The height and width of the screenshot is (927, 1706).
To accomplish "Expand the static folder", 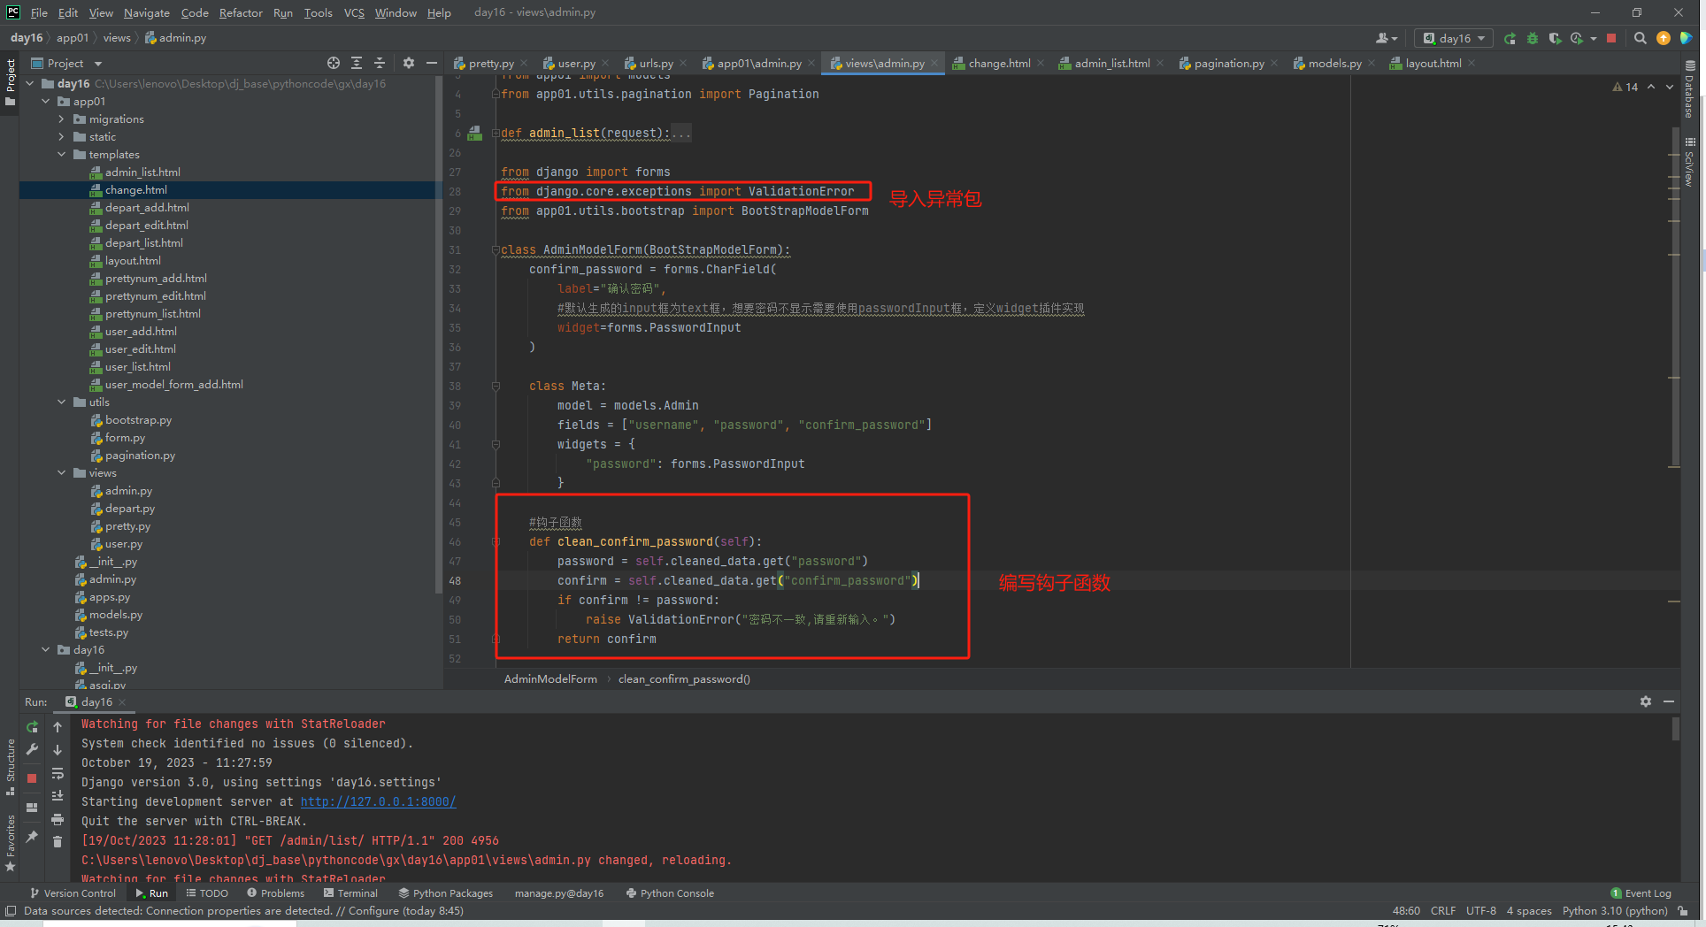I will pyautogui.click(x=62, y=137).
